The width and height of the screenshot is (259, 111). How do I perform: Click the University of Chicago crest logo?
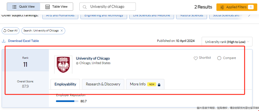pos(63,65)
